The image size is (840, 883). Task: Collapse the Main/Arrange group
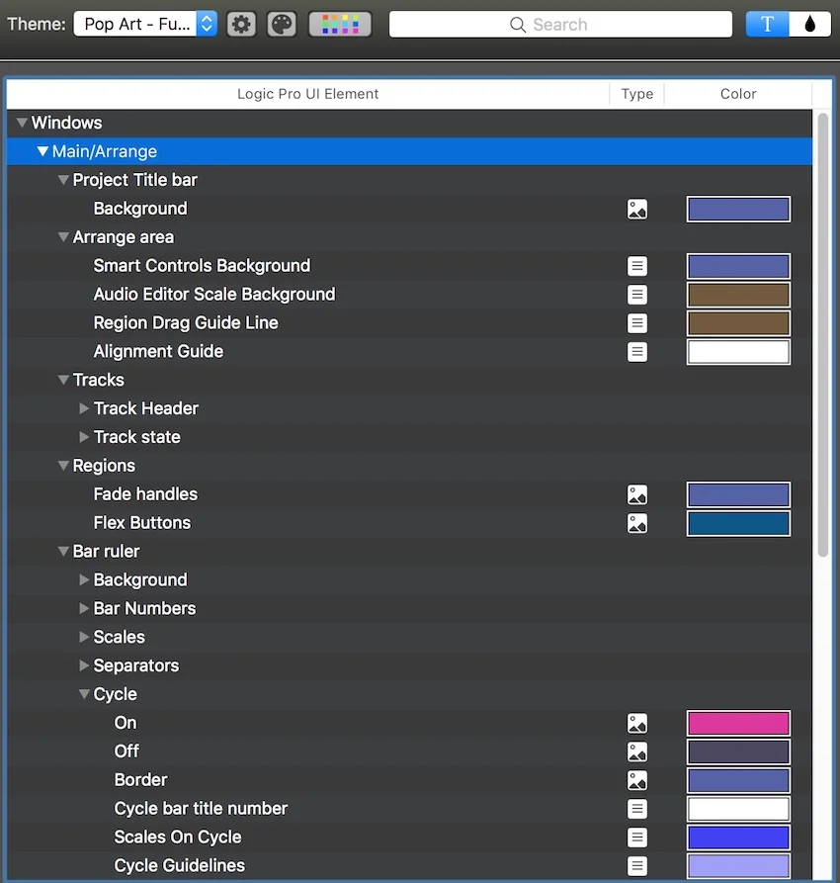coord(42,151)
